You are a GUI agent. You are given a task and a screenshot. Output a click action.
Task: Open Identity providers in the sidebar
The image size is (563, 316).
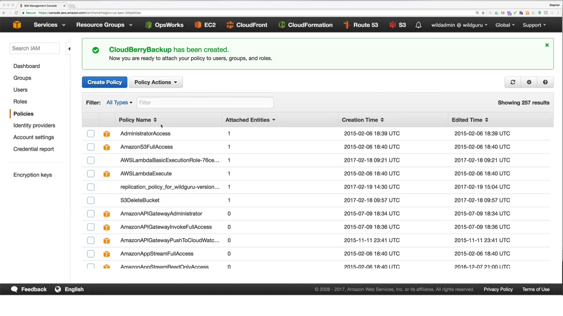click(34, 126)
